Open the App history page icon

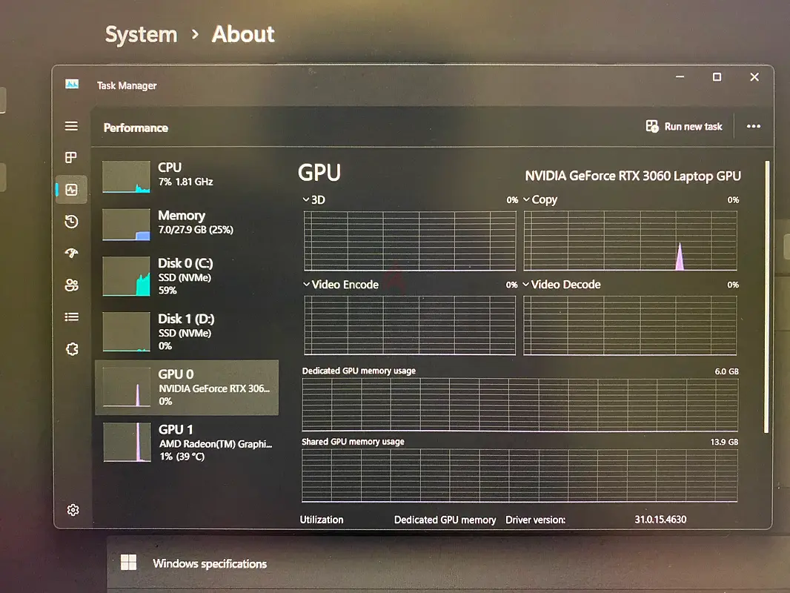(72, 222)
